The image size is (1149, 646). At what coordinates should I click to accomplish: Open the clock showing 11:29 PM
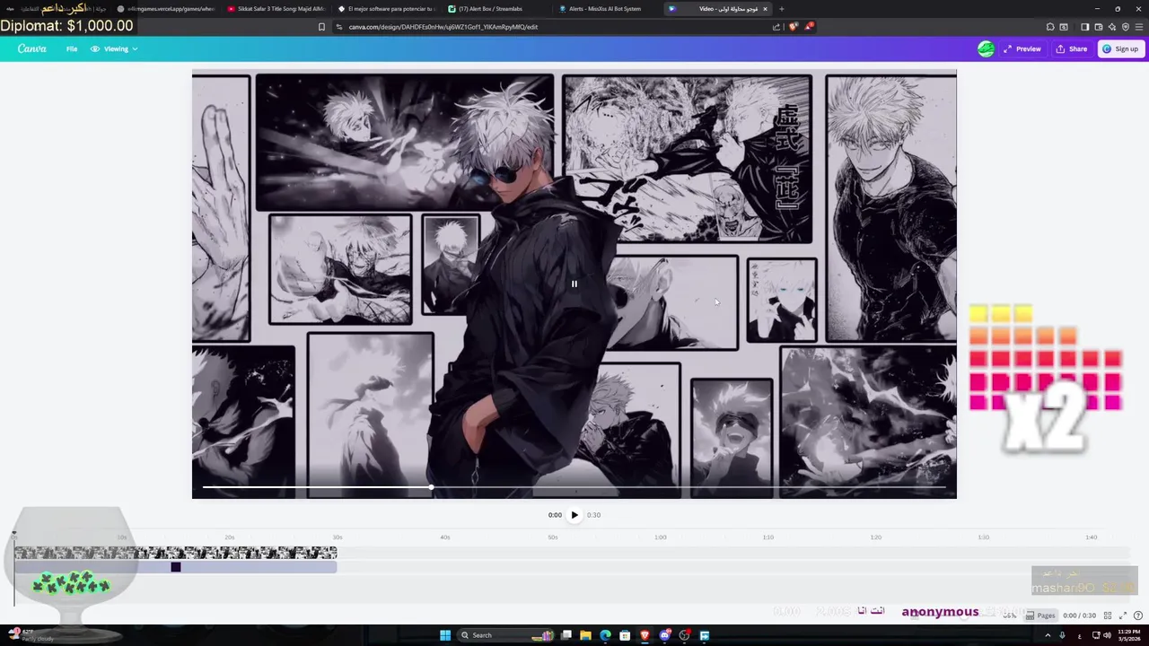pos(1127,635)
